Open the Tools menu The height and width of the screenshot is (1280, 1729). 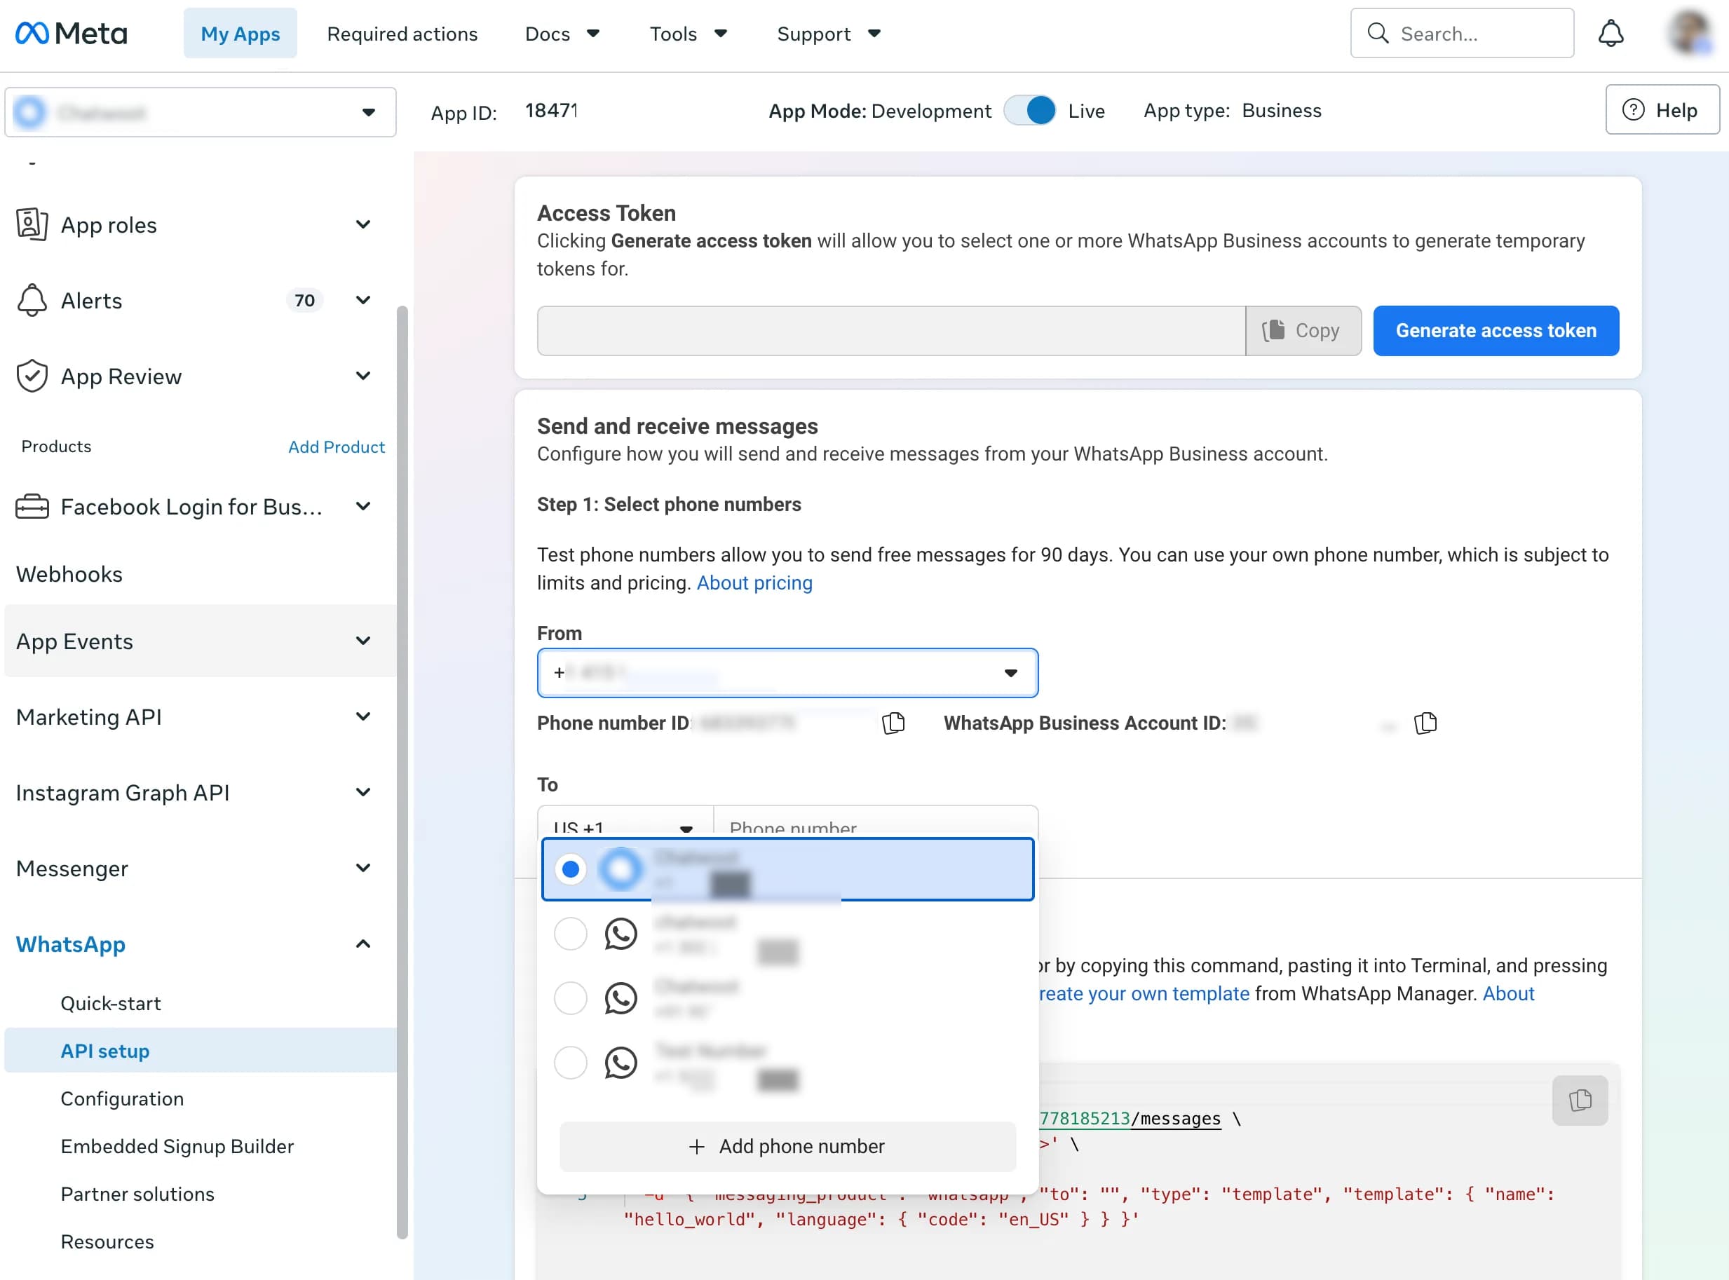pyautogui.click(x=689, y=34)
